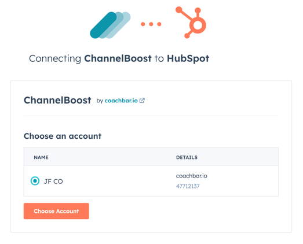Screen dimensions: 303x244
Task: Open the external link icon beside coachbar.io
Action: [142, 101]
